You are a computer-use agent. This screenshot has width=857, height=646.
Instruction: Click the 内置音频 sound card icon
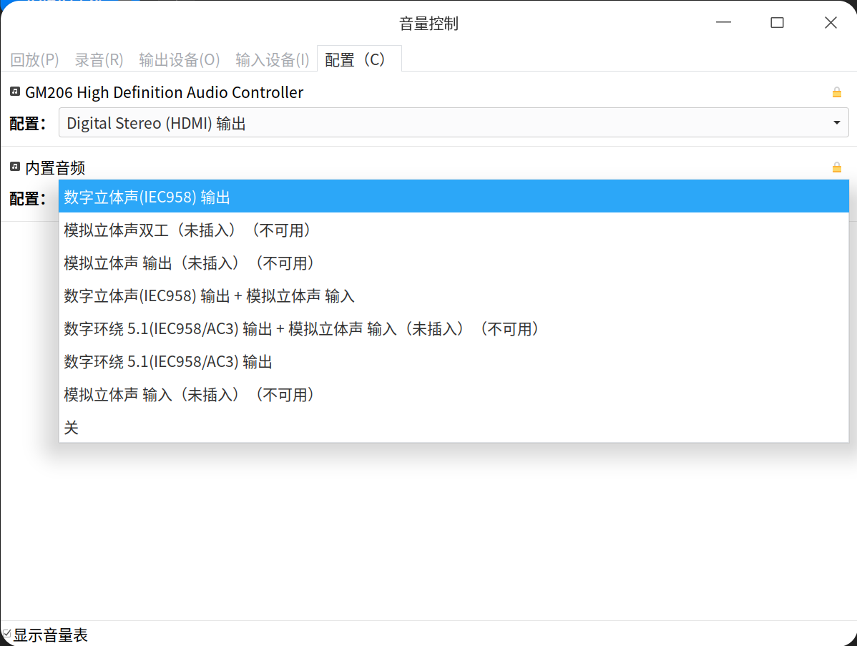[x=15, y=167]
